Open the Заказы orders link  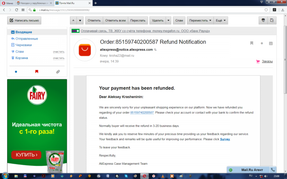pyautogui.click(x=267, y=61)
